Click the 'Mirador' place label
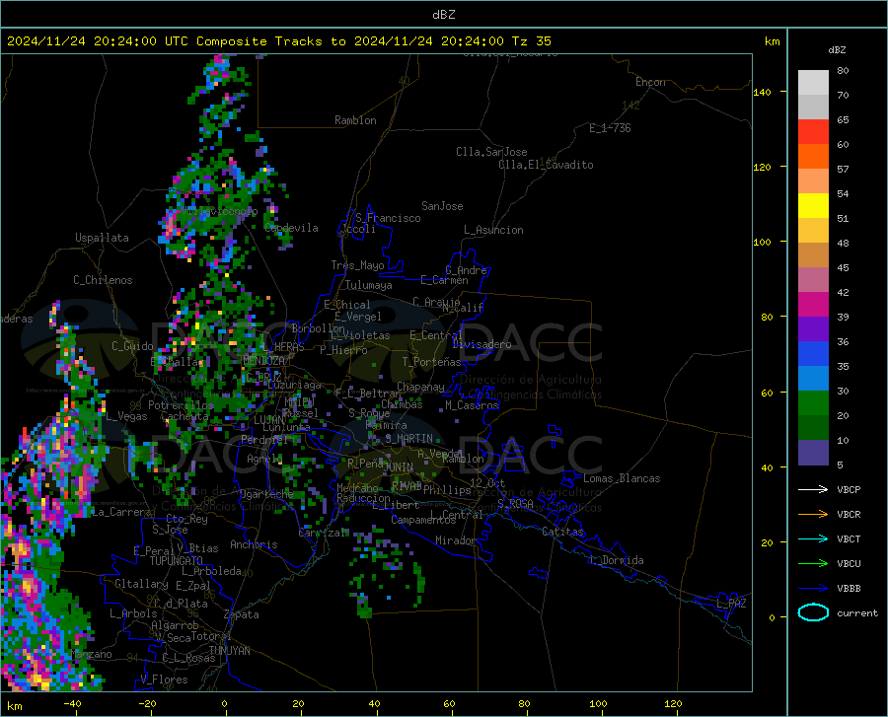Image resolution: width=888 pixels, height=717 pixels. [455, 540]
